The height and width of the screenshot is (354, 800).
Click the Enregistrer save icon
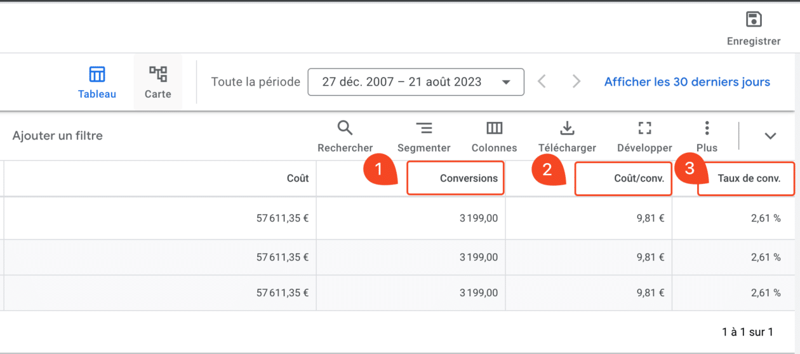pyautogui.click(x=754, y=20)
